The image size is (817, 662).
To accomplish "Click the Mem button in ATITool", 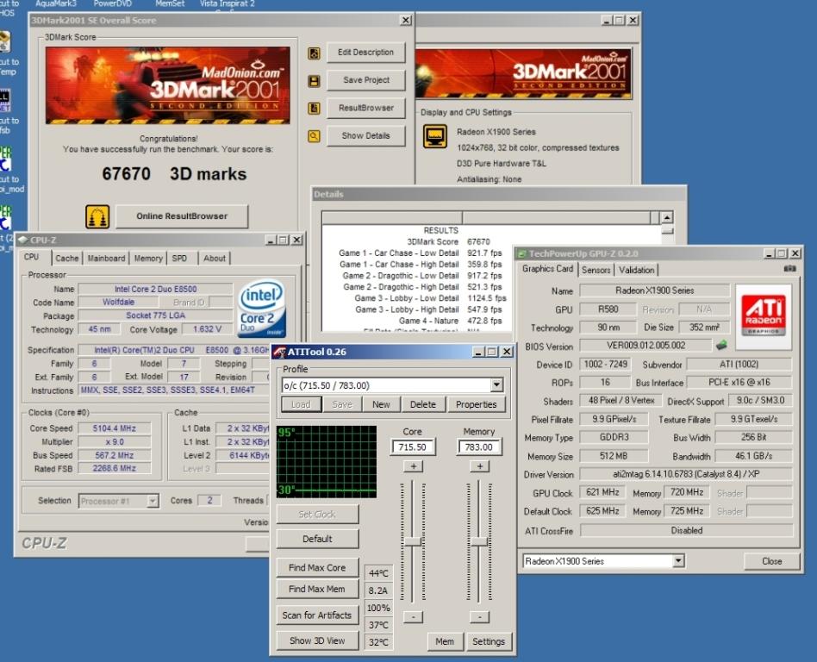I will pyautogui.click(x=445, y=641).
